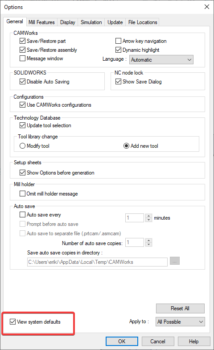Viewport: 214px width, 350px height.
Task: Toggle Disable Auto Saving option
Action: 22,82
